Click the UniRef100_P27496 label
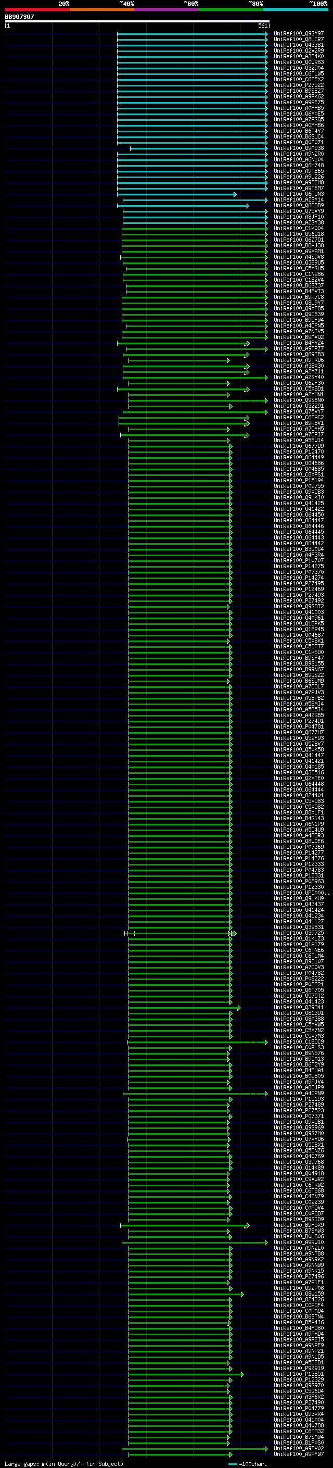 point(298,1276)
